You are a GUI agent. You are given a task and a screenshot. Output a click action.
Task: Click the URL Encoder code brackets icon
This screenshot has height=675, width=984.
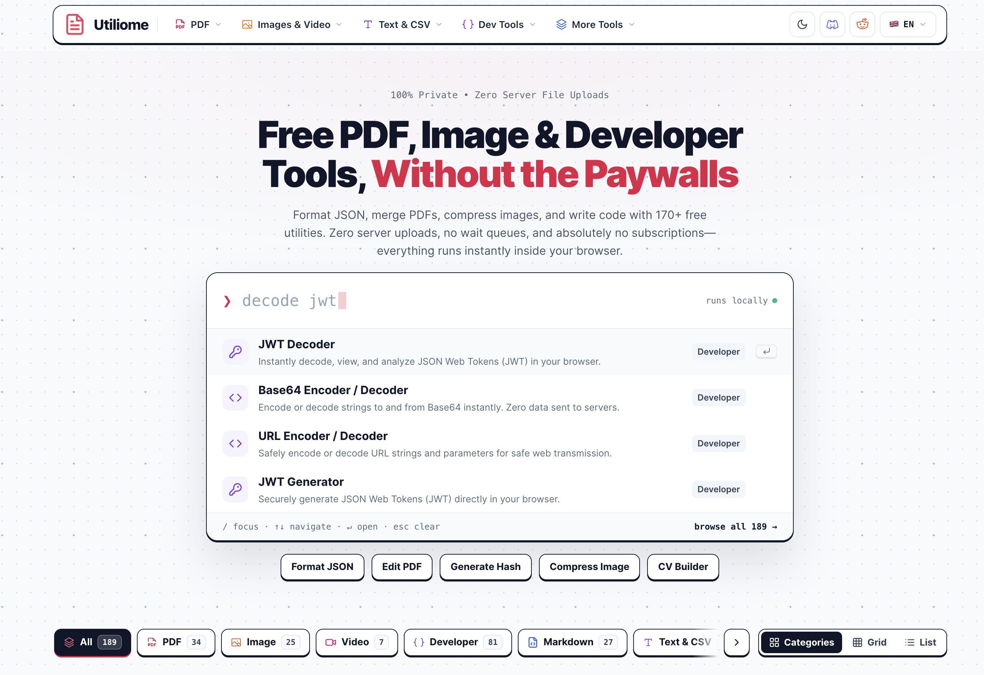click(x=235, y=443)
